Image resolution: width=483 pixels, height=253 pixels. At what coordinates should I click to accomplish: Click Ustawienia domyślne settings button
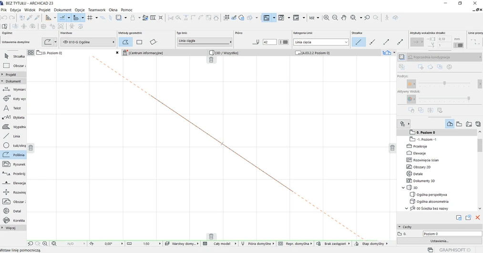[x=16, y=42]
